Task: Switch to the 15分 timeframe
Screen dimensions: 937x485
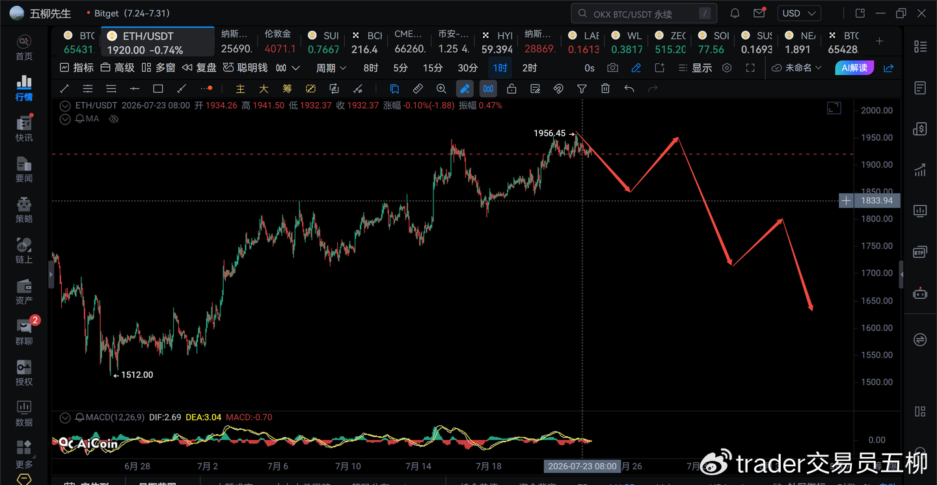Action: point(433,68)
